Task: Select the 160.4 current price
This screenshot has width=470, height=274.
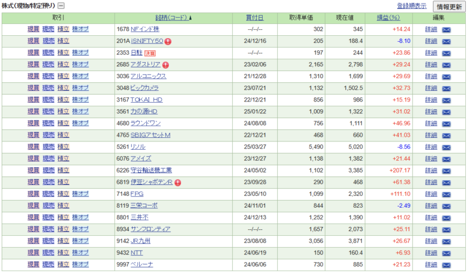Action: tap(355, 253)
